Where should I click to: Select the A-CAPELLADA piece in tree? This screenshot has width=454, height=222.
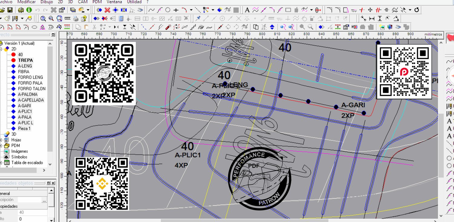coord(31,100)
